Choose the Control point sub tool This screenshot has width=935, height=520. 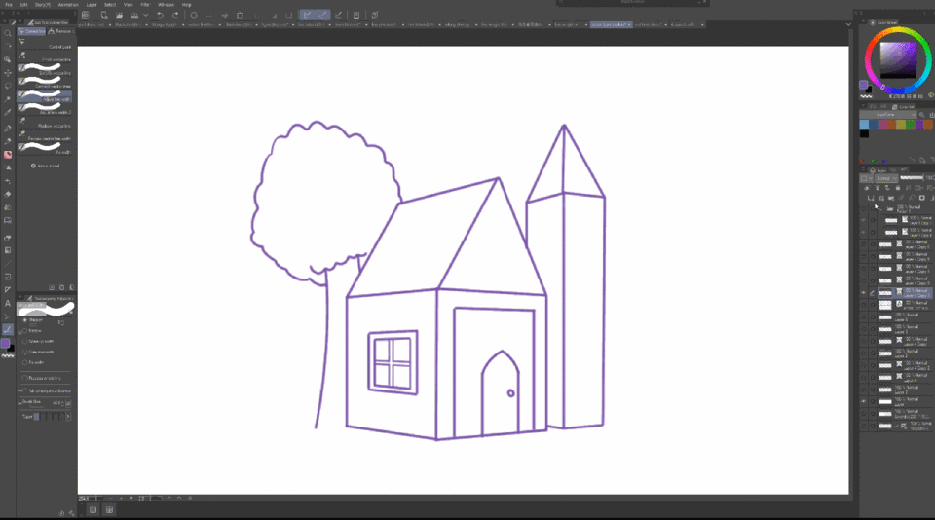click(46, 43)
